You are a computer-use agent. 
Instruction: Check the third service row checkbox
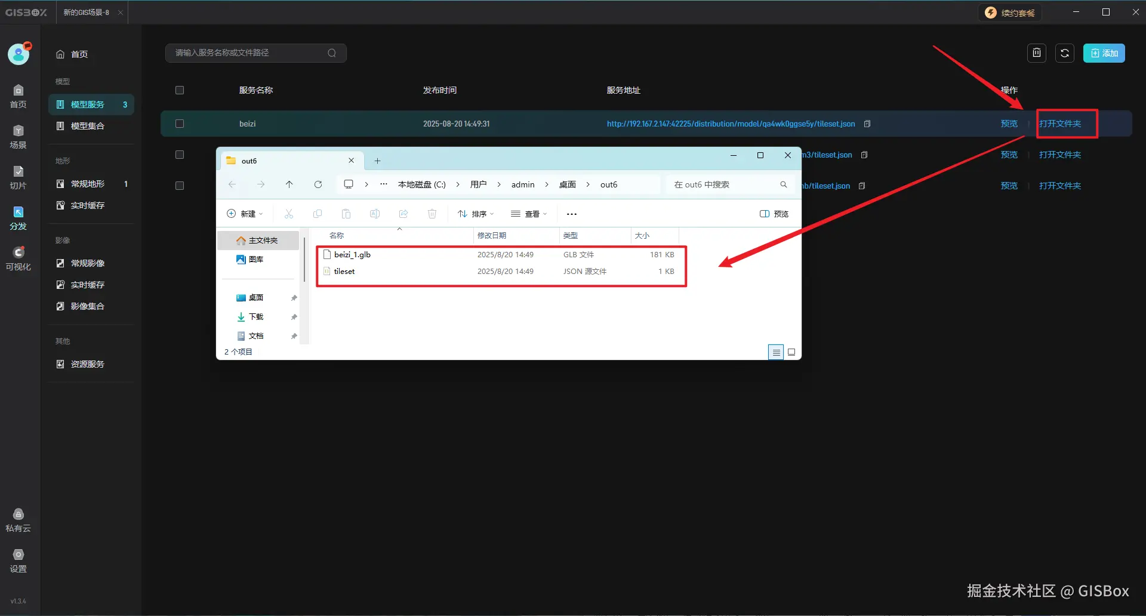pyautogui.click(x=180, y=186)
